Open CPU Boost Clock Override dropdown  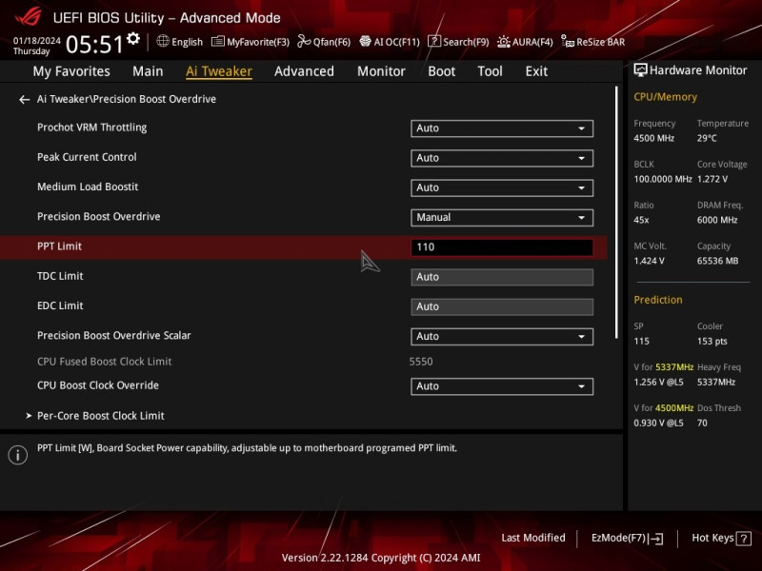[x=502, y=386]
